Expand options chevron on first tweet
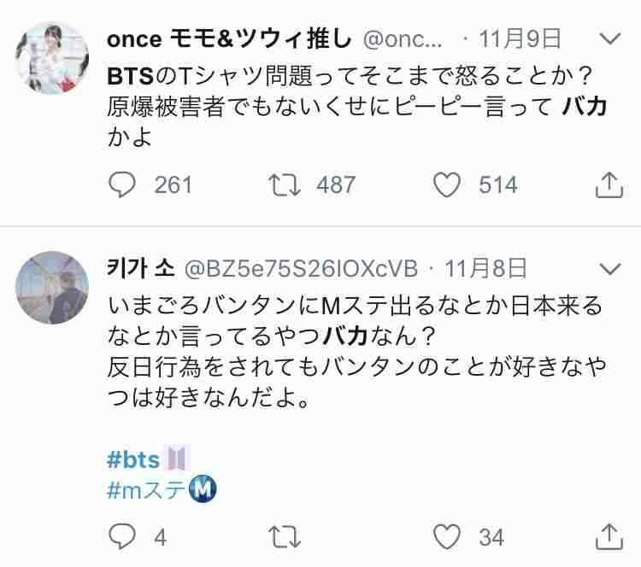641x567 pixels. click(x=610, y=38)
